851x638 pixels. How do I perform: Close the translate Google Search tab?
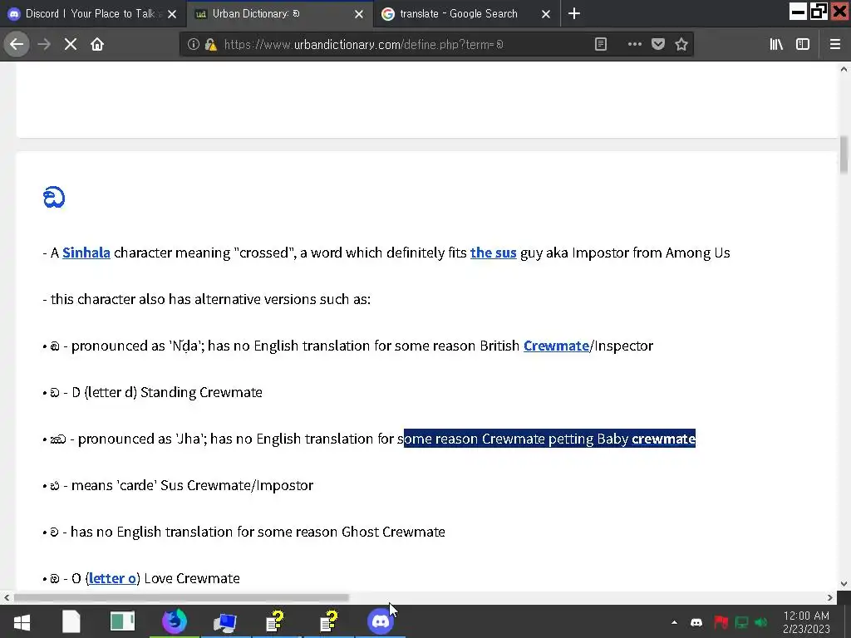(x=546, y=14)
